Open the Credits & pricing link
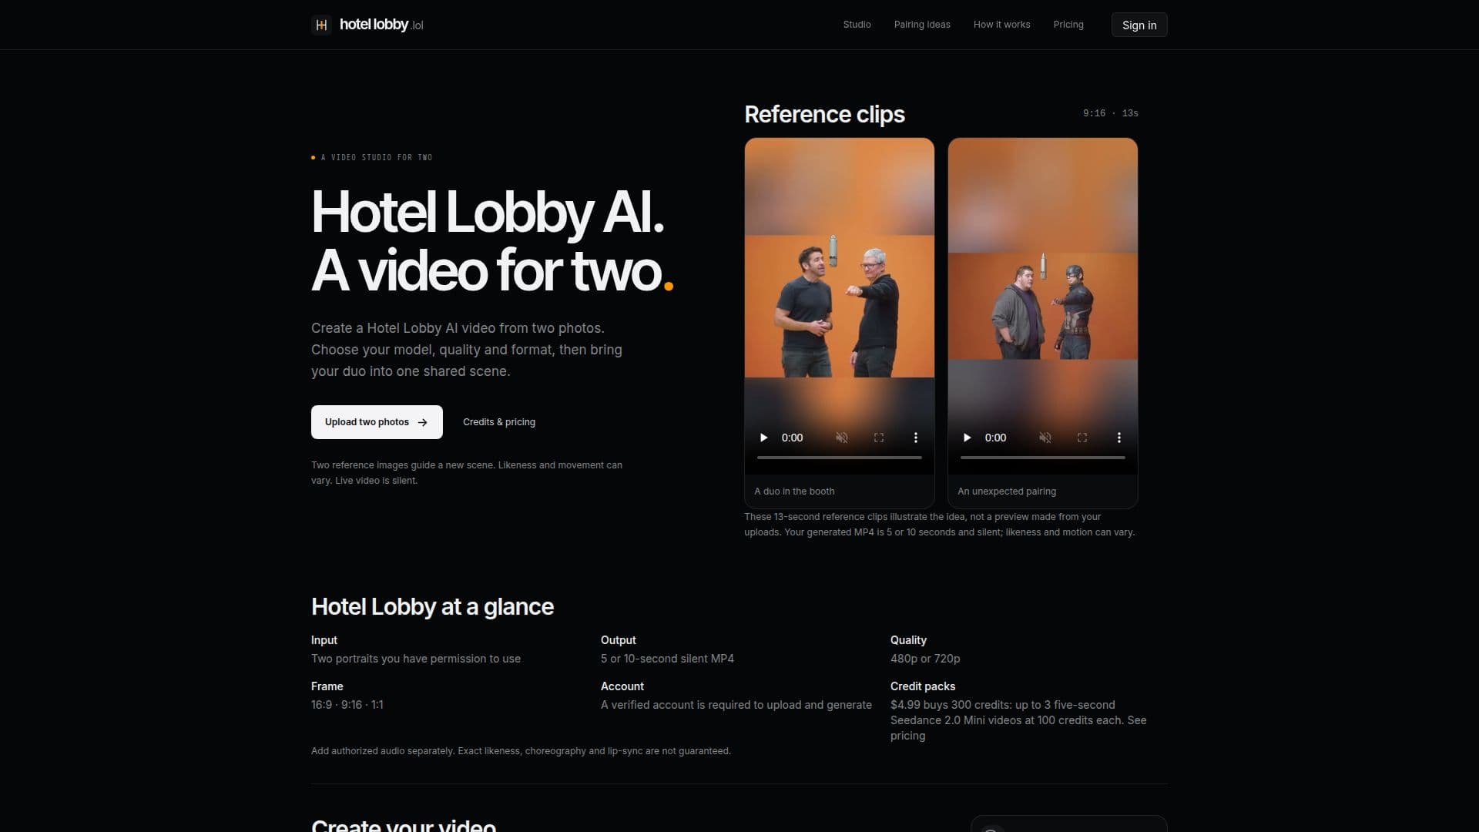The height and width of the screenshot is (832, 1479). [x=499, y=422]
